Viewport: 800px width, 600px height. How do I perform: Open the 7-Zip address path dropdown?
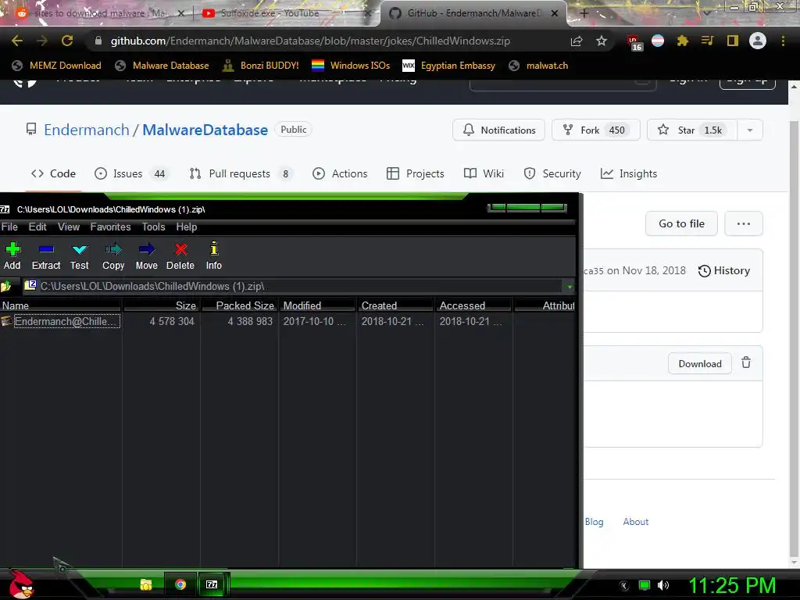tap(570, 287)
